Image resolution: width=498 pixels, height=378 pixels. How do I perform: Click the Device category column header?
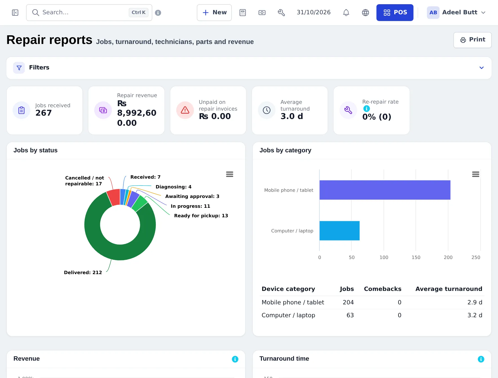coord(288,289)
